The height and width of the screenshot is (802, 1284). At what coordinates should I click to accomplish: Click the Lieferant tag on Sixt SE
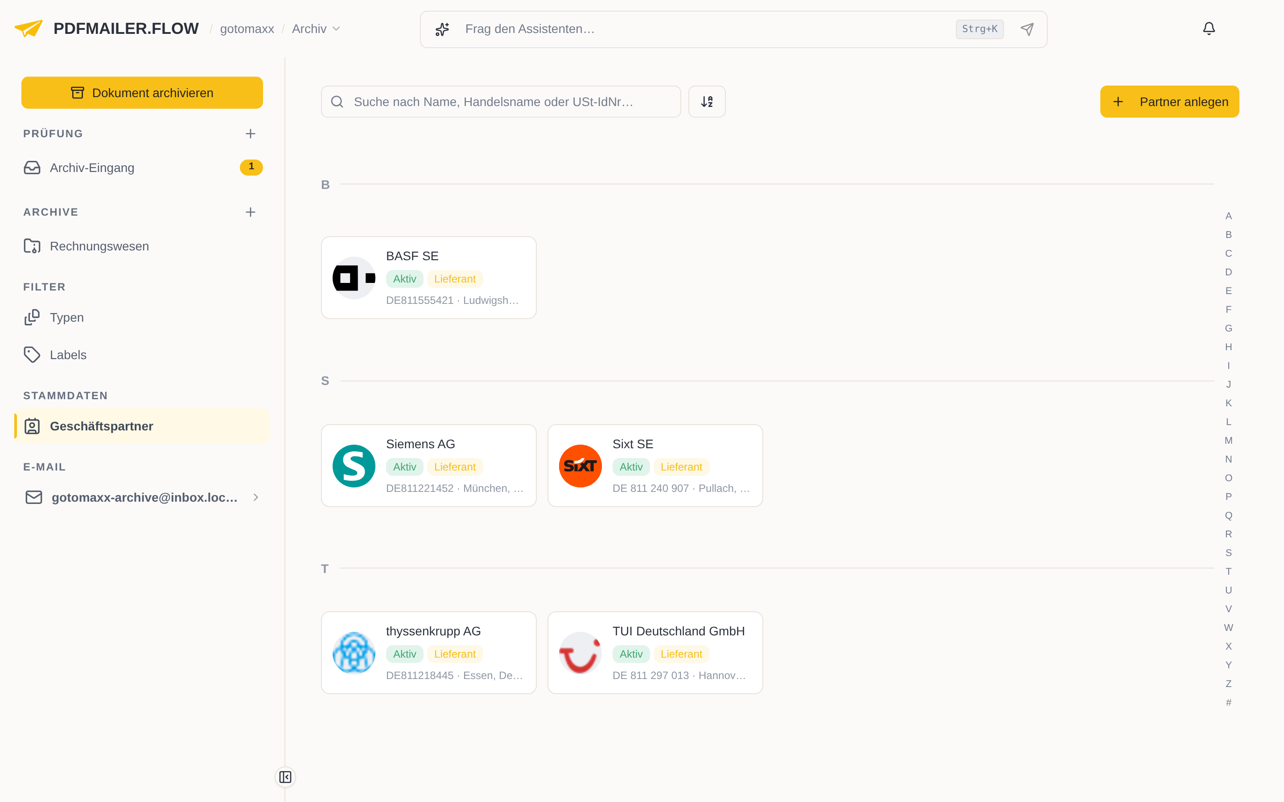click(x=681, y=467)
